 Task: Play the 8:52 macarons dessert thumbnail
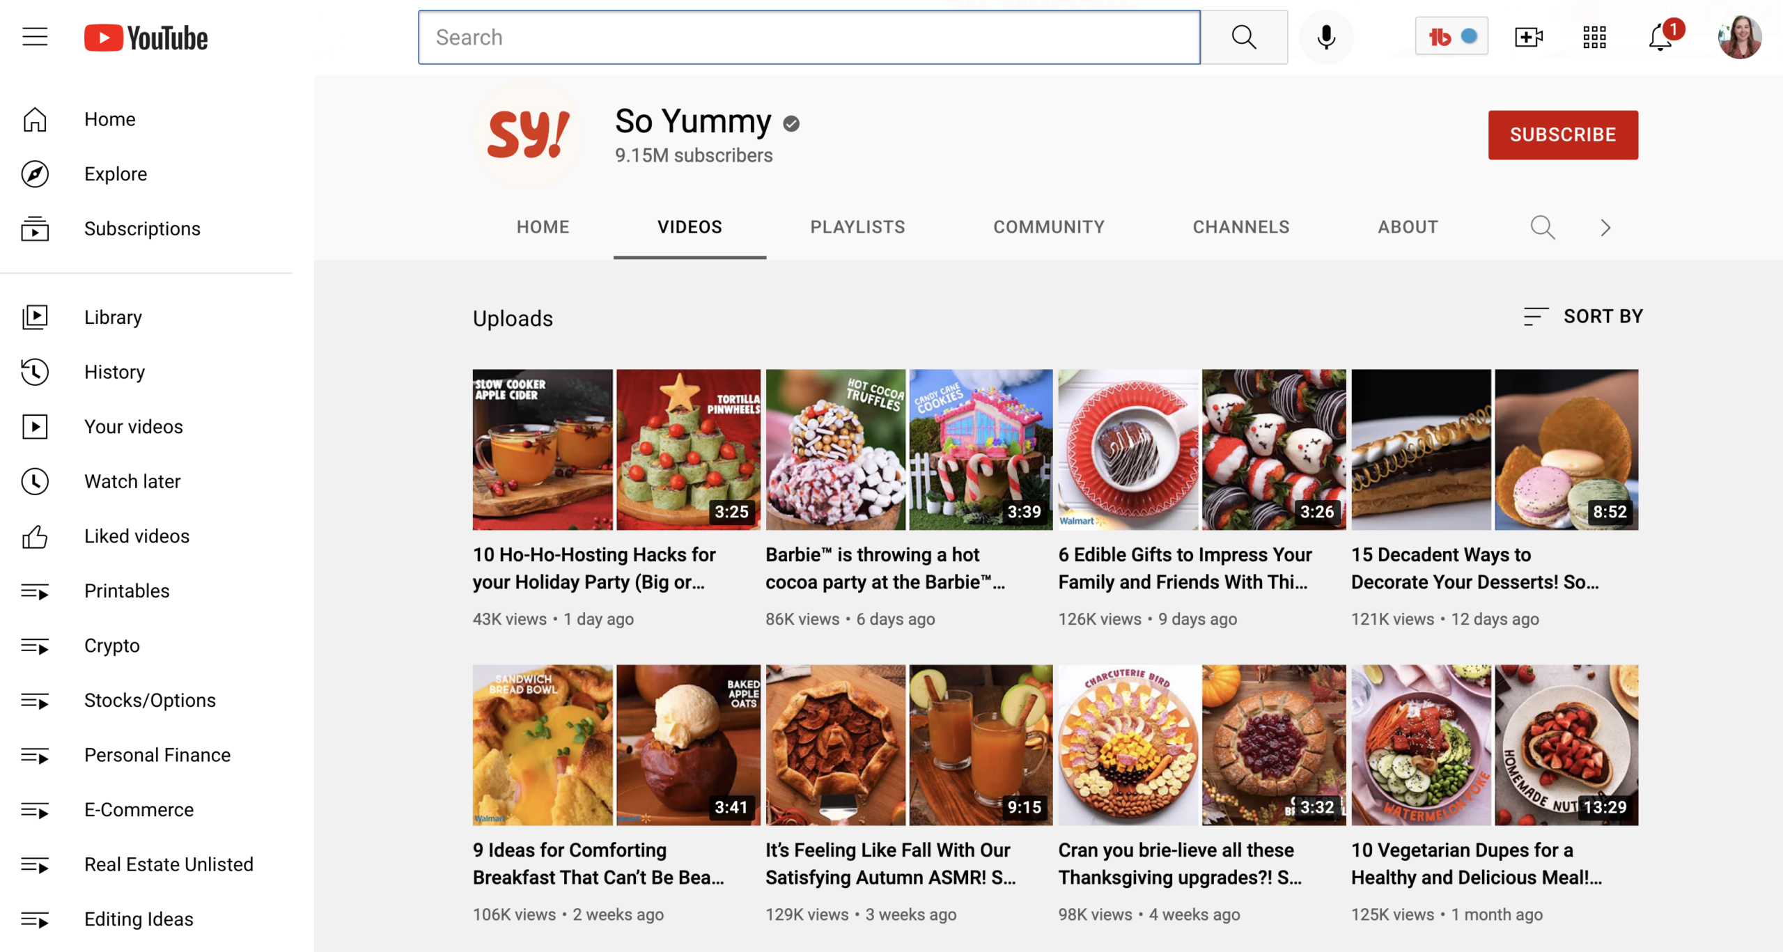pyautogui.click(x=1495, y=450)
